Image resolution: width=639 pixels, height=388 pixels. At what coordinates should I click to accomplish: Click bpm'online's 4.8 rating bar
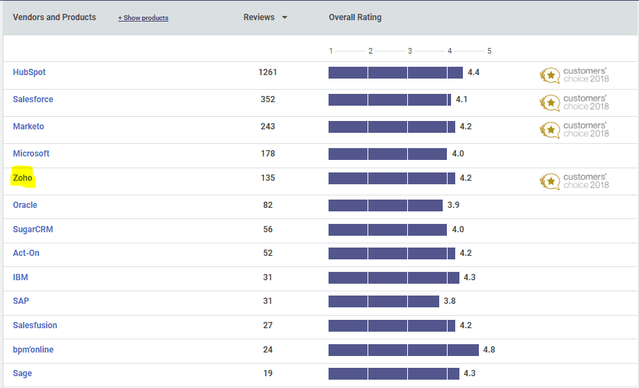coord(404,350)
